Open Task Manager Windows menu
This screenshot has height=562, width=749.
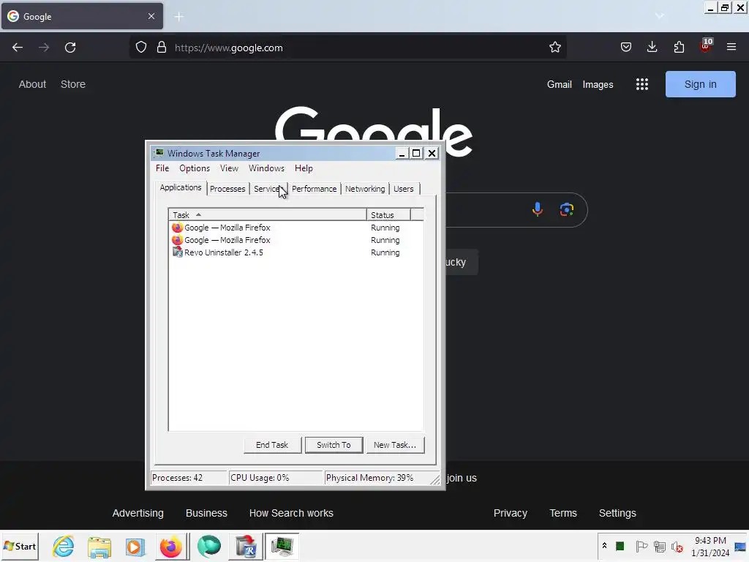point(266,168)
